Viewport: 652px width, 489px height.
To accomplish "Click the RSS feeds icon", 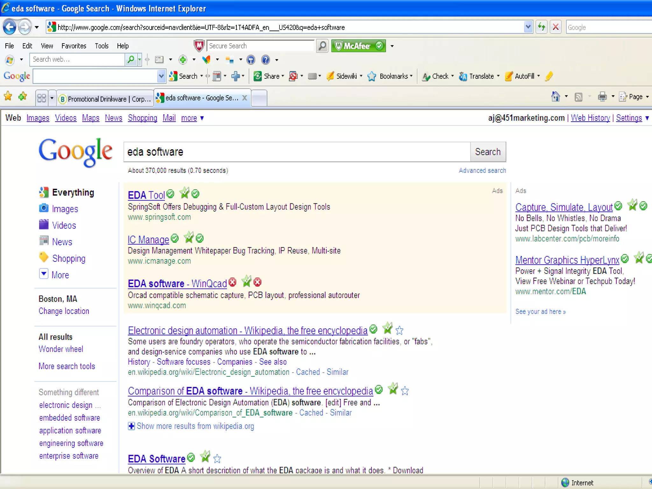I will pyautogui.click(x=578, y=96).
